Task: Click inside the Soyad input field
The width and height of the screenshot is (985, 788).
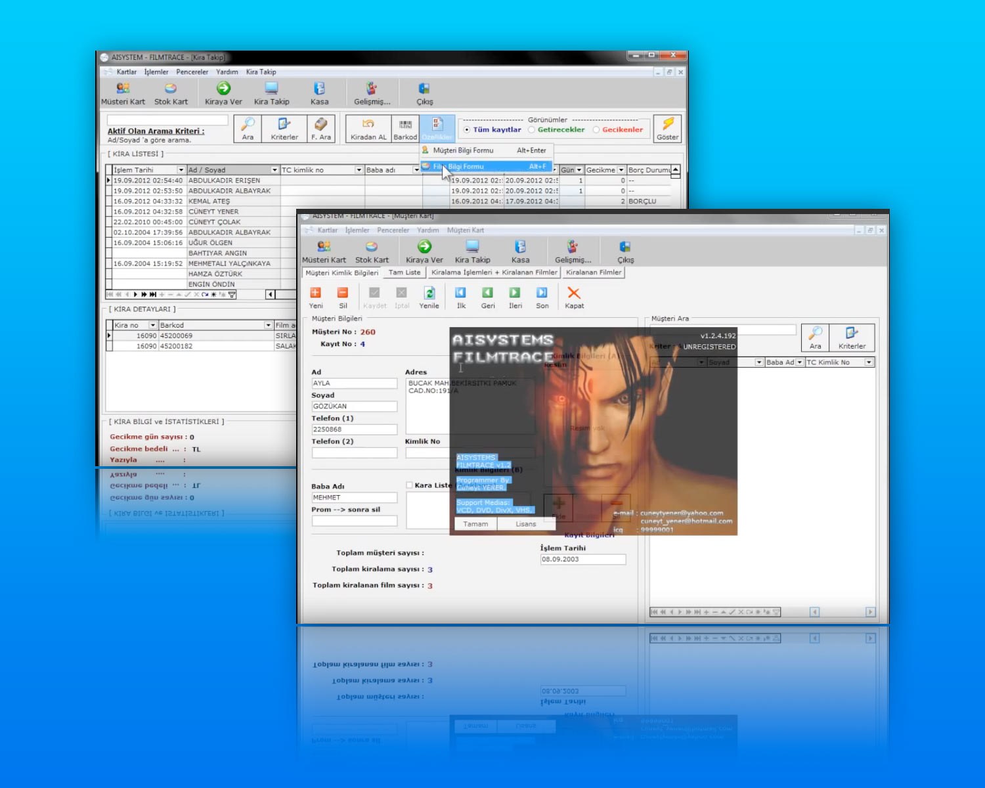Action: pos(354,406)
